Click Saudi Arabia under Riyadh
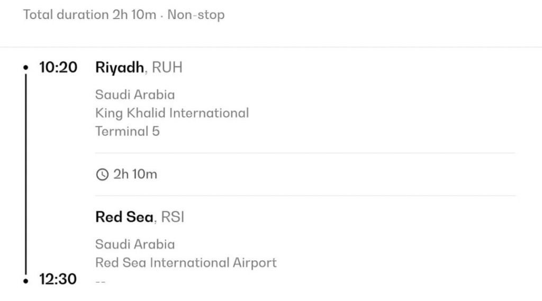542x301 pixels. coord(135,95)
